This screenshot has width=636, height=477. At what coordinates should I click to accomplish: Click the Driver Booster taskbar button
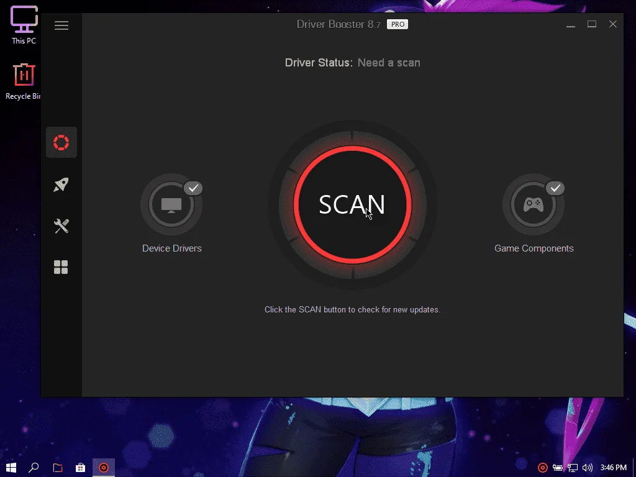pyautogui.click(x=104, y=468)
